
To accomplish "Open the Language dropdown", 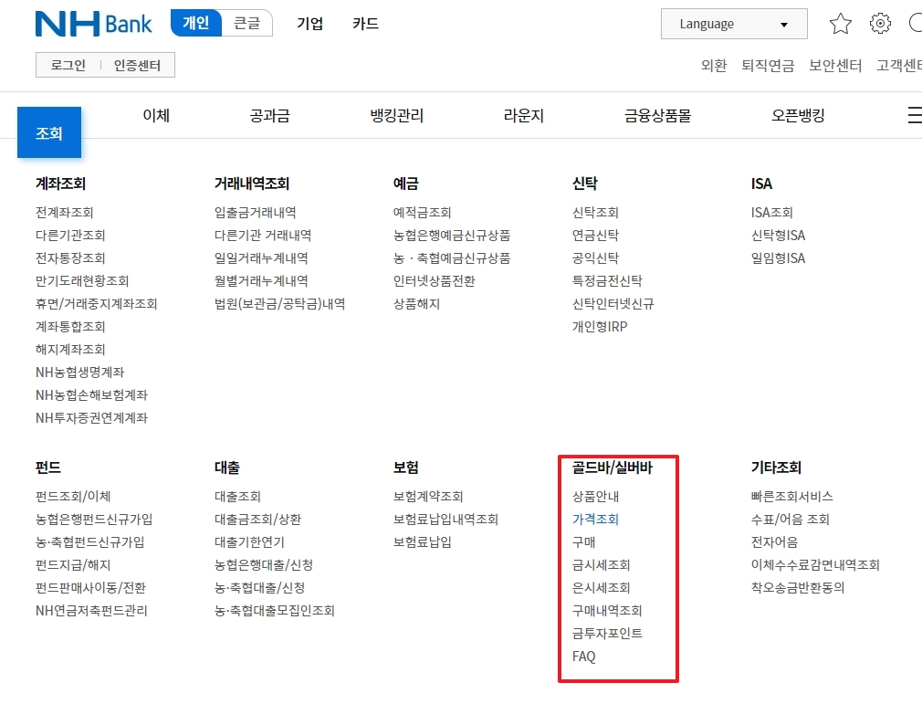I will point(733,24).
